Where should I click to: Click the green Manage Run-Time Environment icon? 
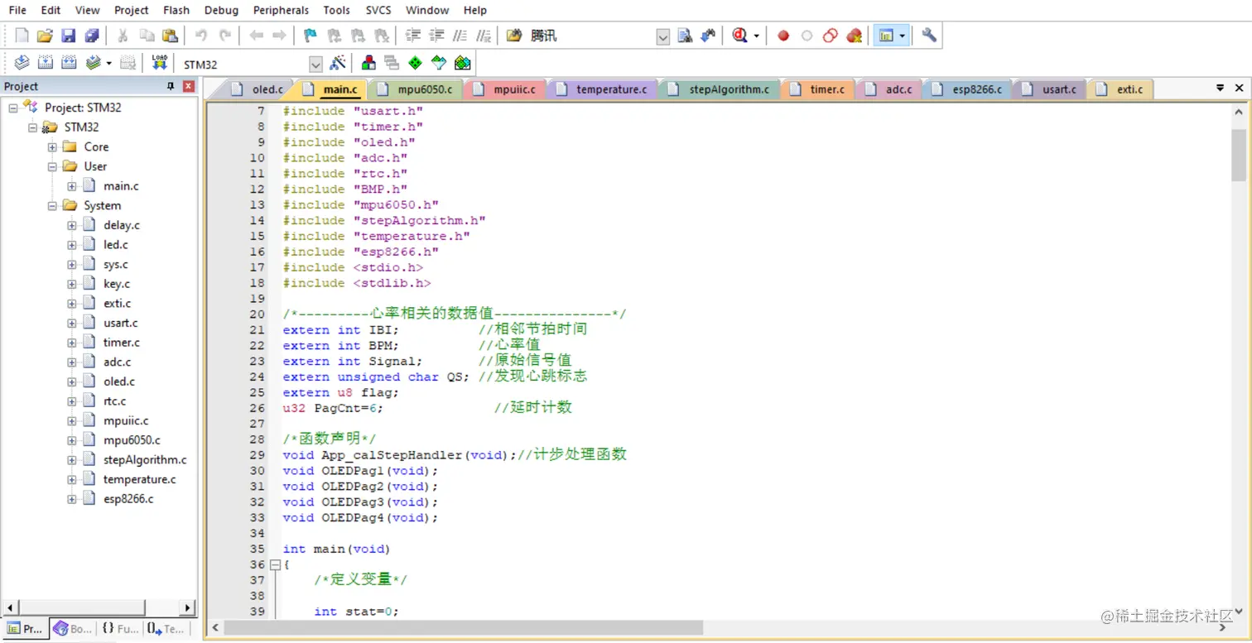(415, 63)
